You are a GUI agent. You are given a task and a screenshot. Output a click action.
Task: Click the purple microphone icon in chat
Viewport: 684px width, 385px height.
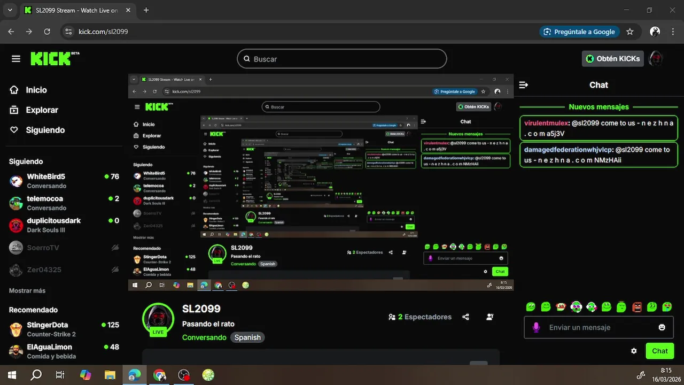click(536, 327)
